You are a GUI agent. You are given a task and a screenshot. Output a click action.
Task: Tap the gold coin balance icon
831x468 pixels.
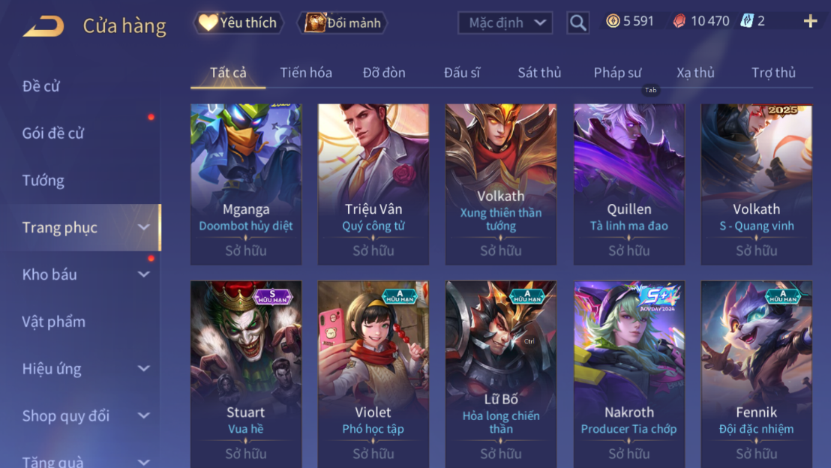tap(613, 21)
